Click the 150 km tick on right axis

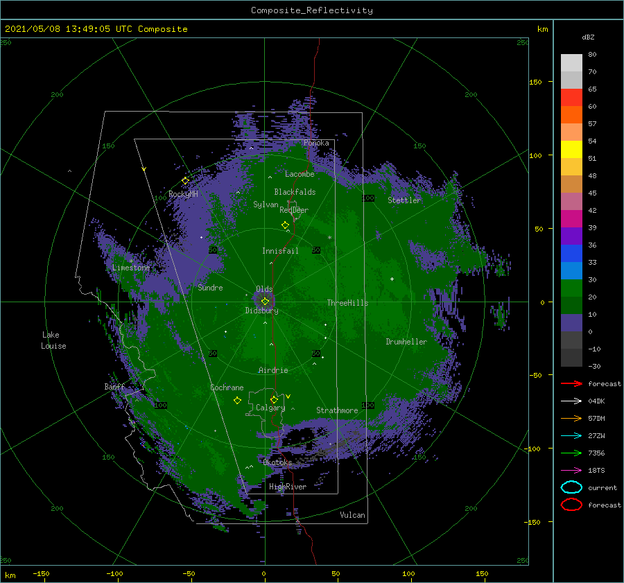535,82
